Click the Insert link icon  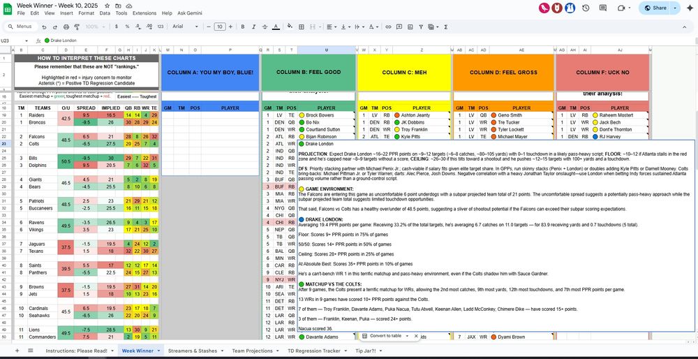(388, 27)
